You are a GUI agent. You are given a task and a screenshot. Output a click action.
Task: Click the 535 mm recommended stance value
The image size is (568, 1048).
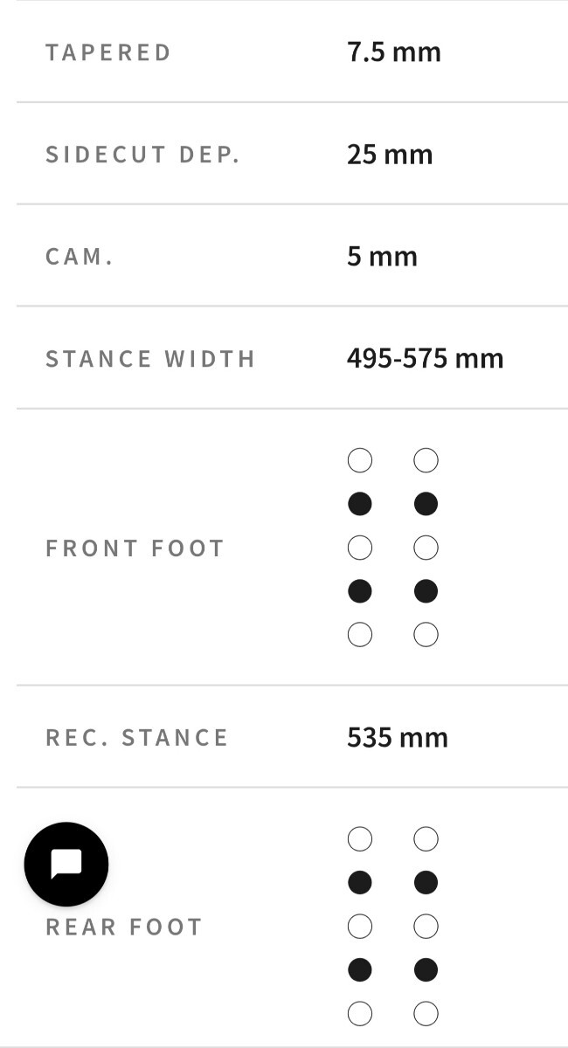(397, 737)
